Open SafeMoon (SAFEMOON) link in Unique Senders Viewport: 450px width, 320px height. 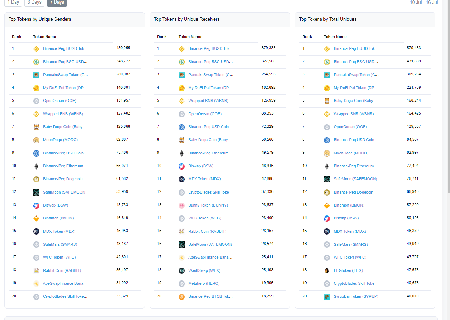pos(65,192)
